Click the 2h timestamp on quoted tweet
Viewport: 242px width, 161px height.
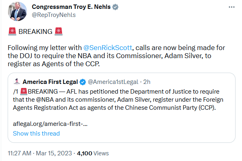[147, 82]
